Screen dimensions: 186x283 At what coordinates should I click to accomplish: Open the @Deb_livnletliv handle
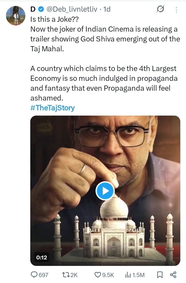click(72, 9)
